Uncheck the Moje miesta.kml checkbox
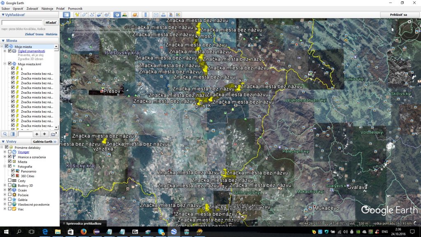The height and width of the screenshot is (237, 421). pos(10,64)
